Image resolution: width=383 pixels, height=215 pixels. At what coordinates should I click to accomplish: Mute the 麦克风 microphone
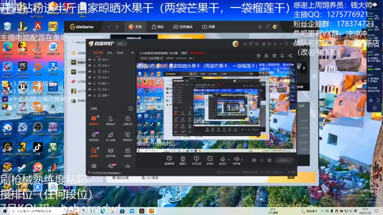(x=223, y=161)
